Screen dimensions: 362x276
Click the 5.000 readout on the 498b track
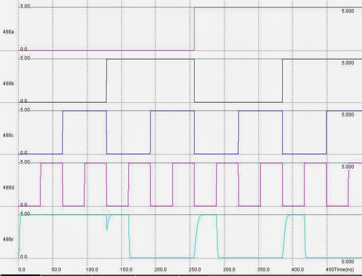point(348,63)
